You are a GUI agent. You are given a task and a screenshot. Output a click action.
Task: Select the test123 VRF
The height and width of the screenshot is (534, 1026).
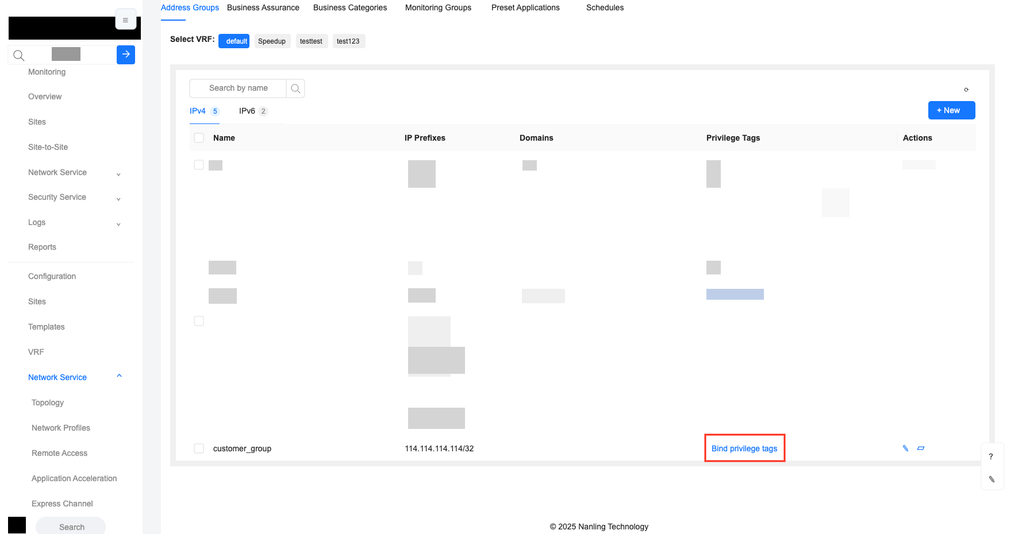tap(348, 41)
